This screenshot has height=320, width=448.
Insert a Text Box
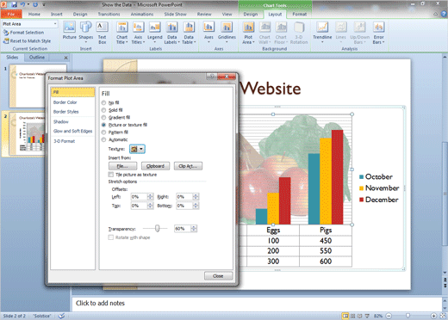click(x=102, y=33)
